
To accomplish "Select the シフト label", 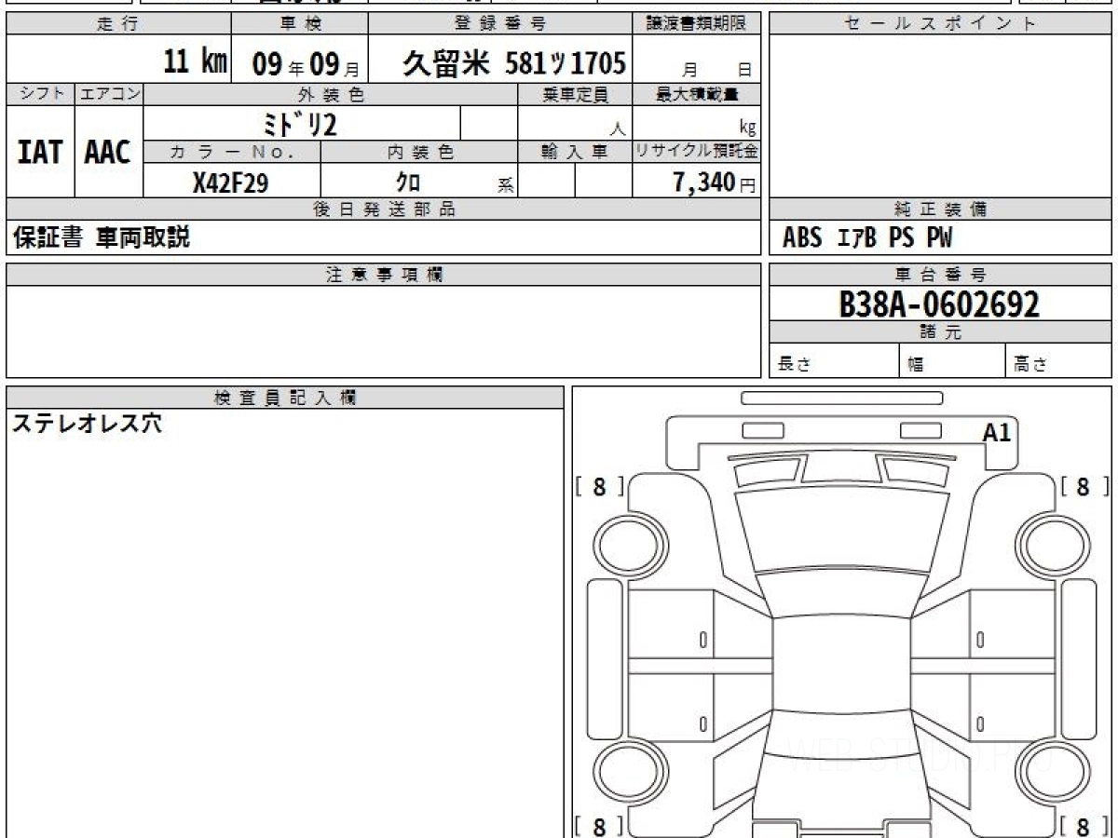I will 40,94.
